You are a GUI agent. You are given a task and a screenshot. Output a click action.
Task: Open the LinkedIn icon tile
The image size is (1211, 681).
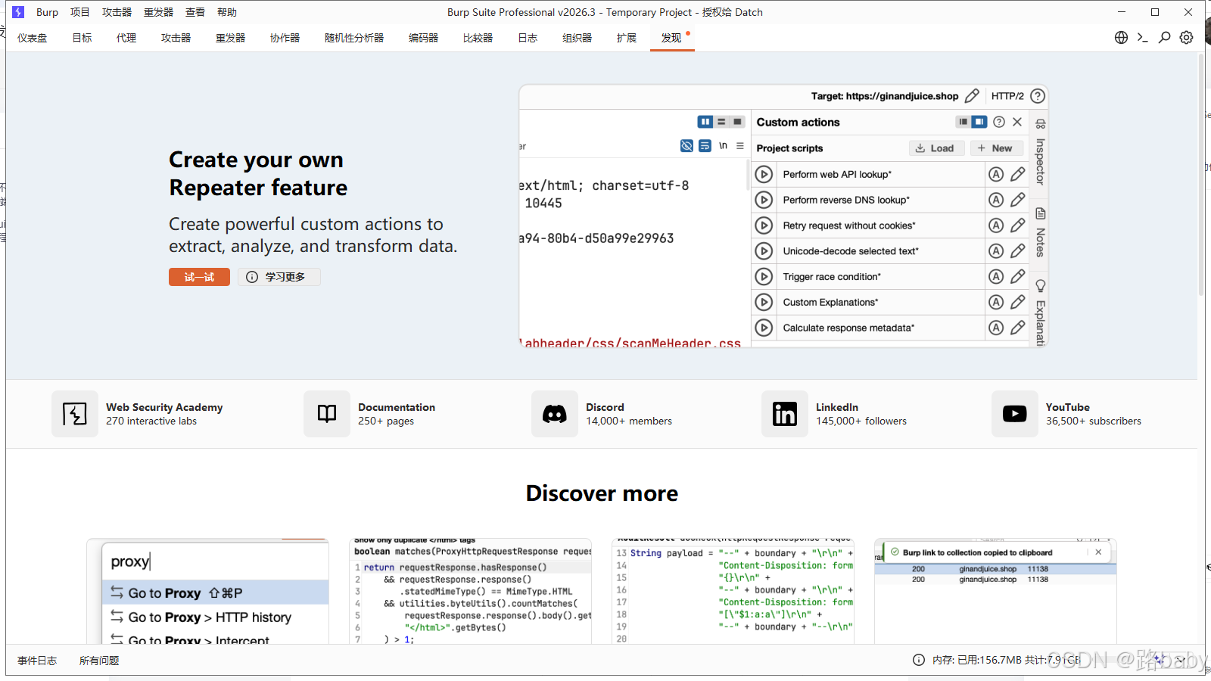point(784,414)
